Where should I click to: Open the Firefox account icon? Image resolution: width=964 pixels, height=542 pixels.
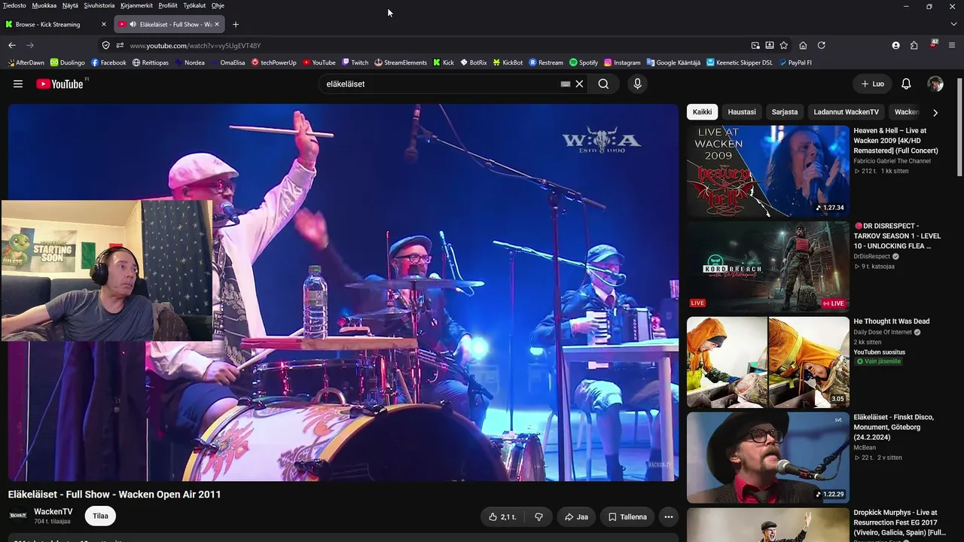(x=895, y=45)
